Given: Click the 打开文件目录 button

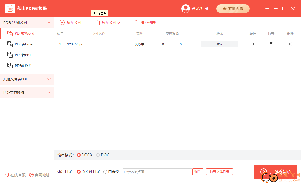Looking at the screenshot, I should [220, 172].
